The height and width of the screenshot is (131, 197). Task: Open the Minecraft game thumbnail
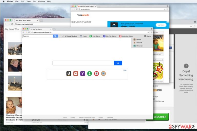click(158, 43)
